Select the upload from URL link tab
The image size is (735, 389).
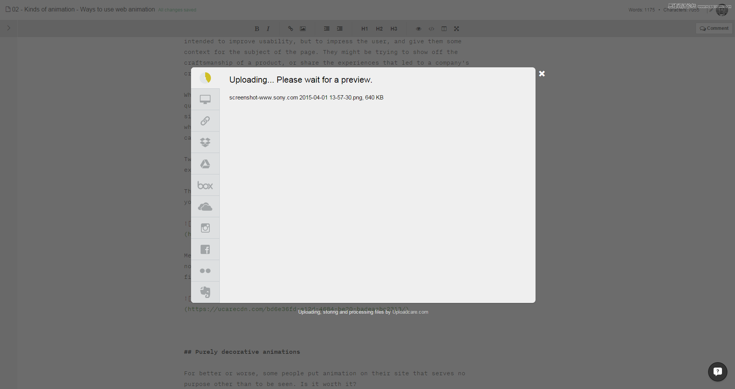[x=205, y=121]
